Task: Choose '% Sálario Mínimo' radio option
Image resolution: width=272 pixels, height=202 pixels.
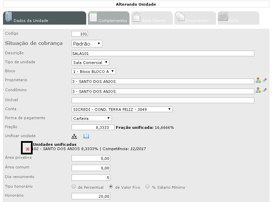Action: (147, 187)
